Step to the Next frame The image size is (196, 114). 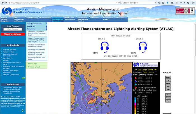click(168, 87)
